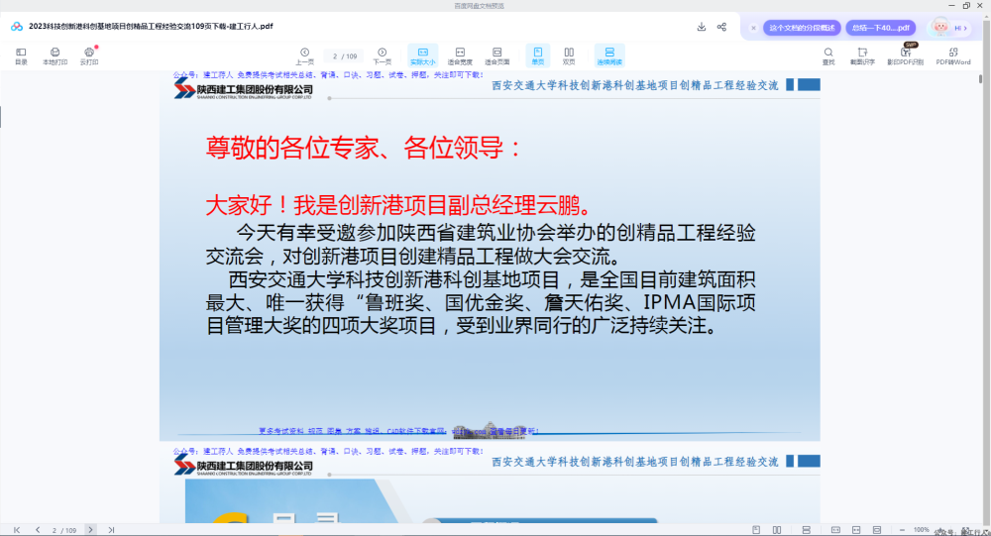Click the 公众号：建工行人 header link on page 2
The height and width of the screenshot is (536, 991).
328,74
